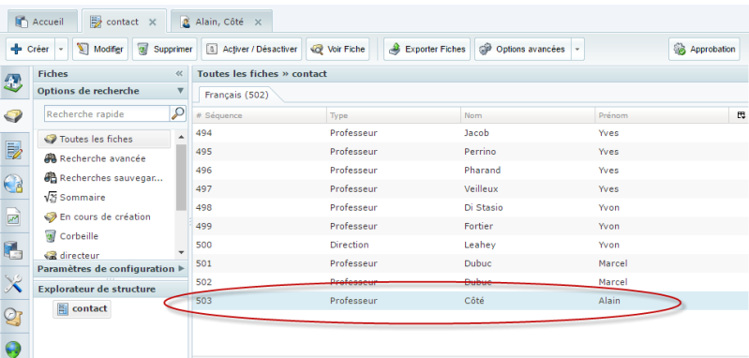The width and height of the screenshot is (749, 358).
Task: Select row 496 Pharand
Action: click(471, 170)
